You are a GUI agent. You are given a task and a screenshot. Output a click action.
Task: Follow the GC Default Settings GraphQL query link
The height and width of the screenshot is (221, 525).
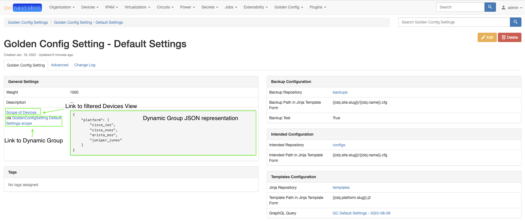tap(362, 213)
